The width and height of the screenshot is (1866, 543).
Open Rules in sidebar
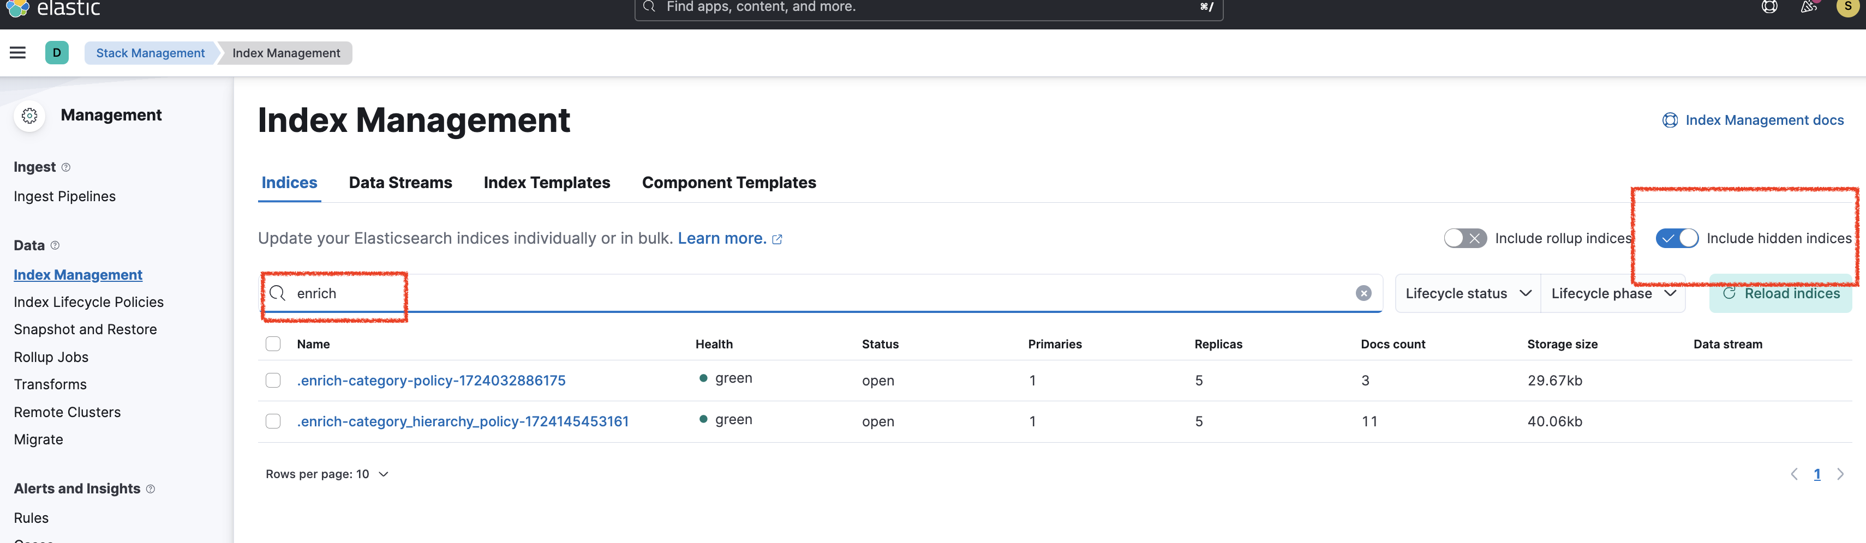pyautogui.click(x=31, y=518)
